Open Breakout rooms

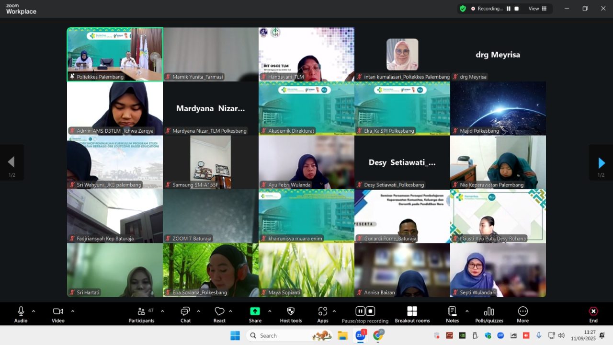pyautogui.click(x=412, y=314)
